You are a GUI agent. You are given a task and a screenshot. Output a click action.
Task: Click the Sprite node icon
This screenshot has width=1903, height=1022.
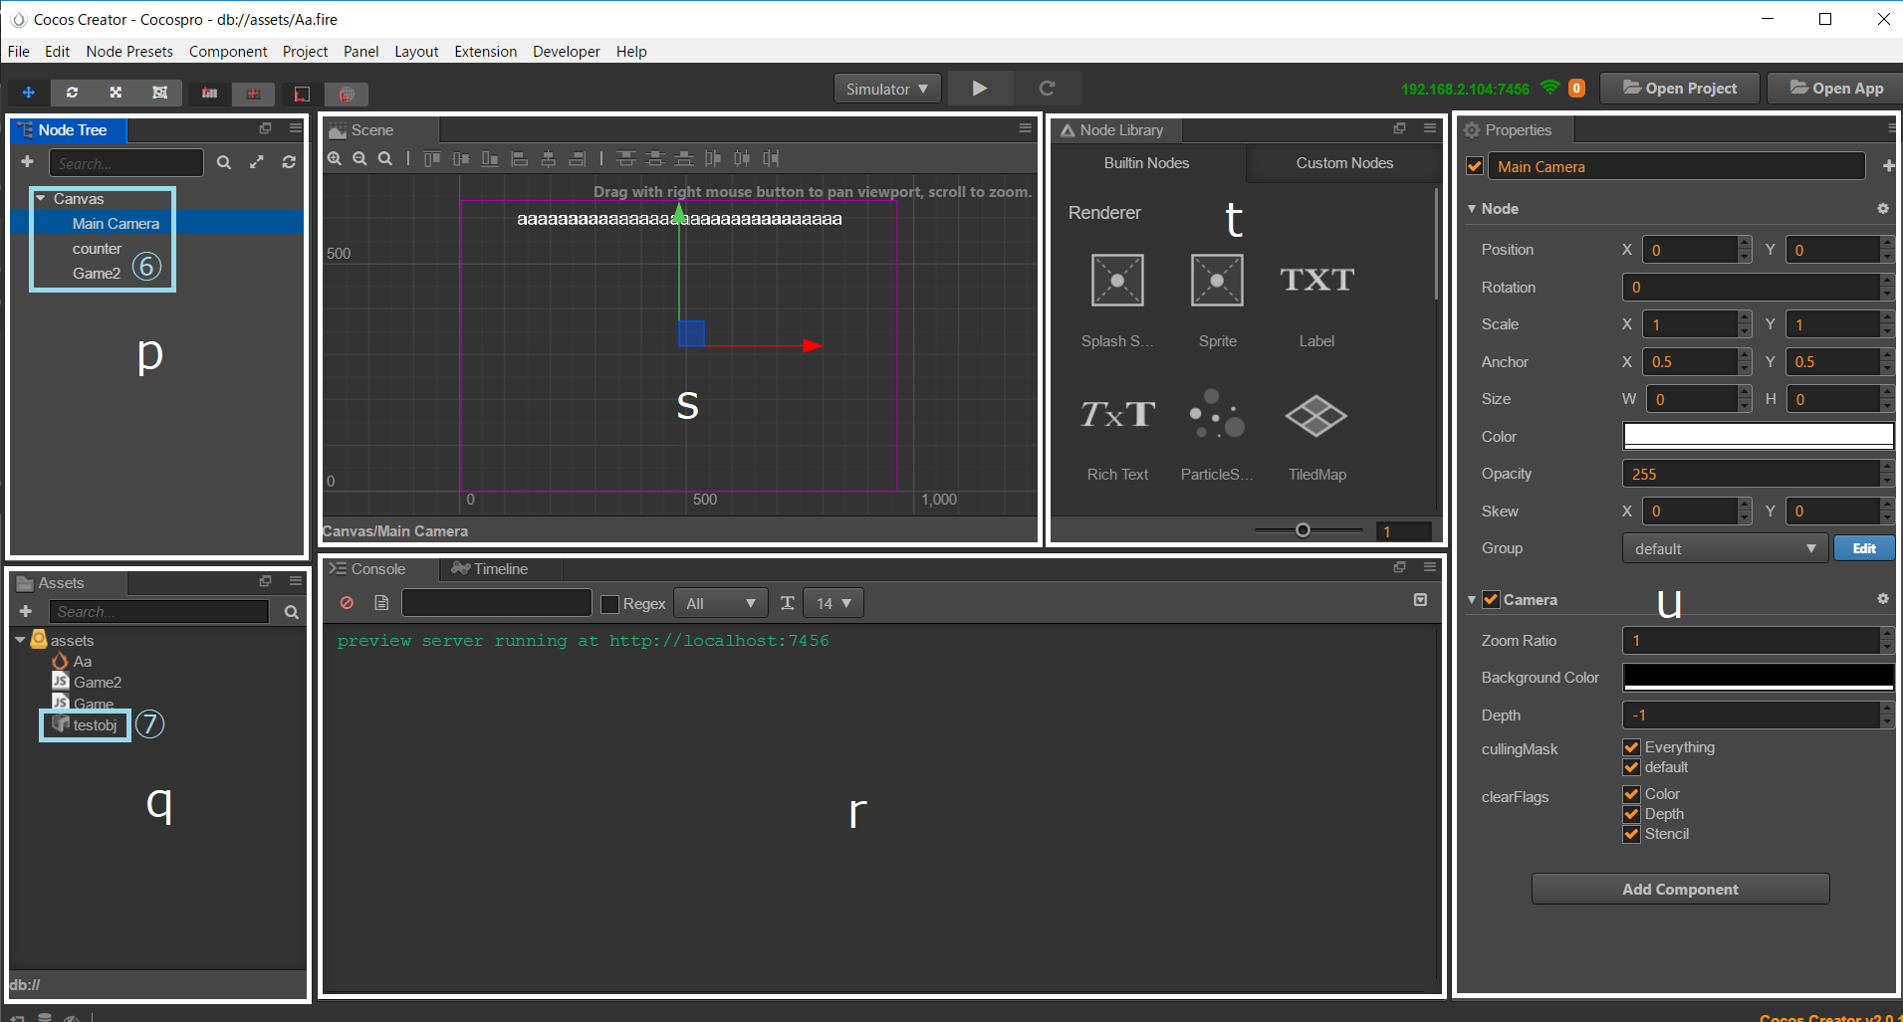point(1217,281)
